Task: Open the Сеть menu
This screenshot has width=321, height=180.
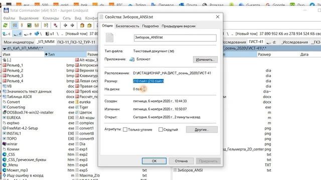Action: point(67,18)
